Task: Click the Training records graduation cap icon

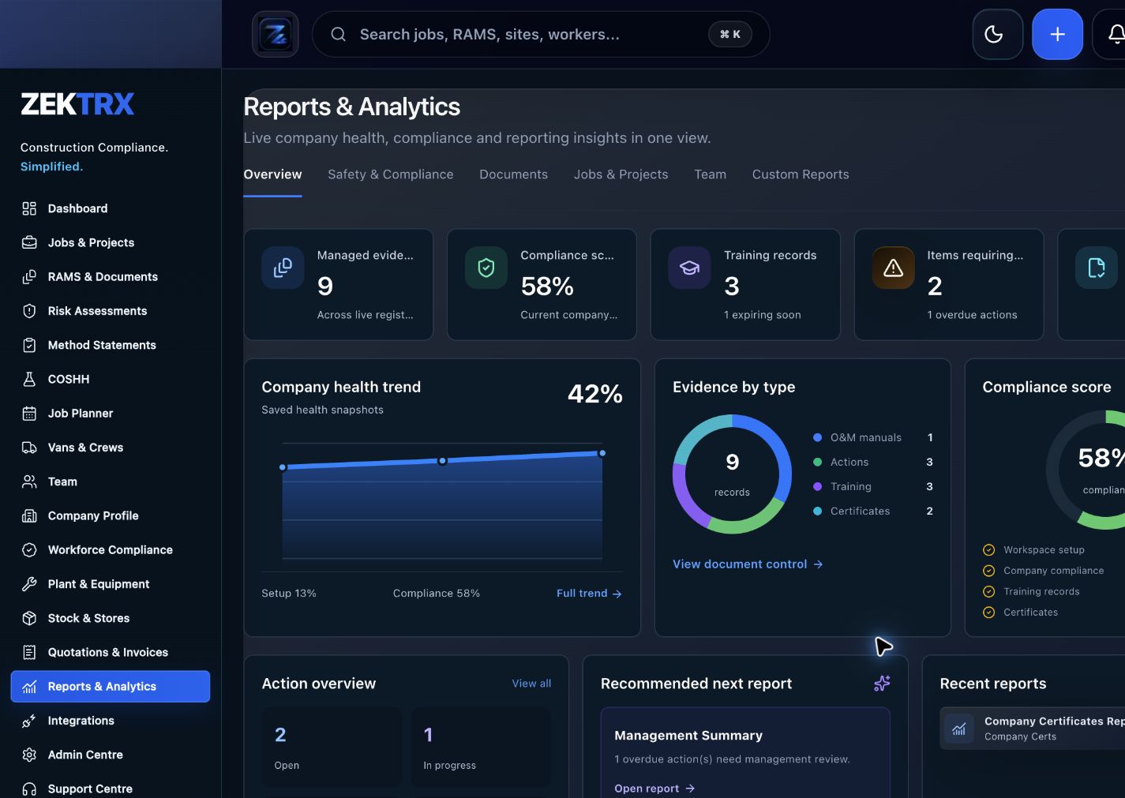Action: click(689, 268)
